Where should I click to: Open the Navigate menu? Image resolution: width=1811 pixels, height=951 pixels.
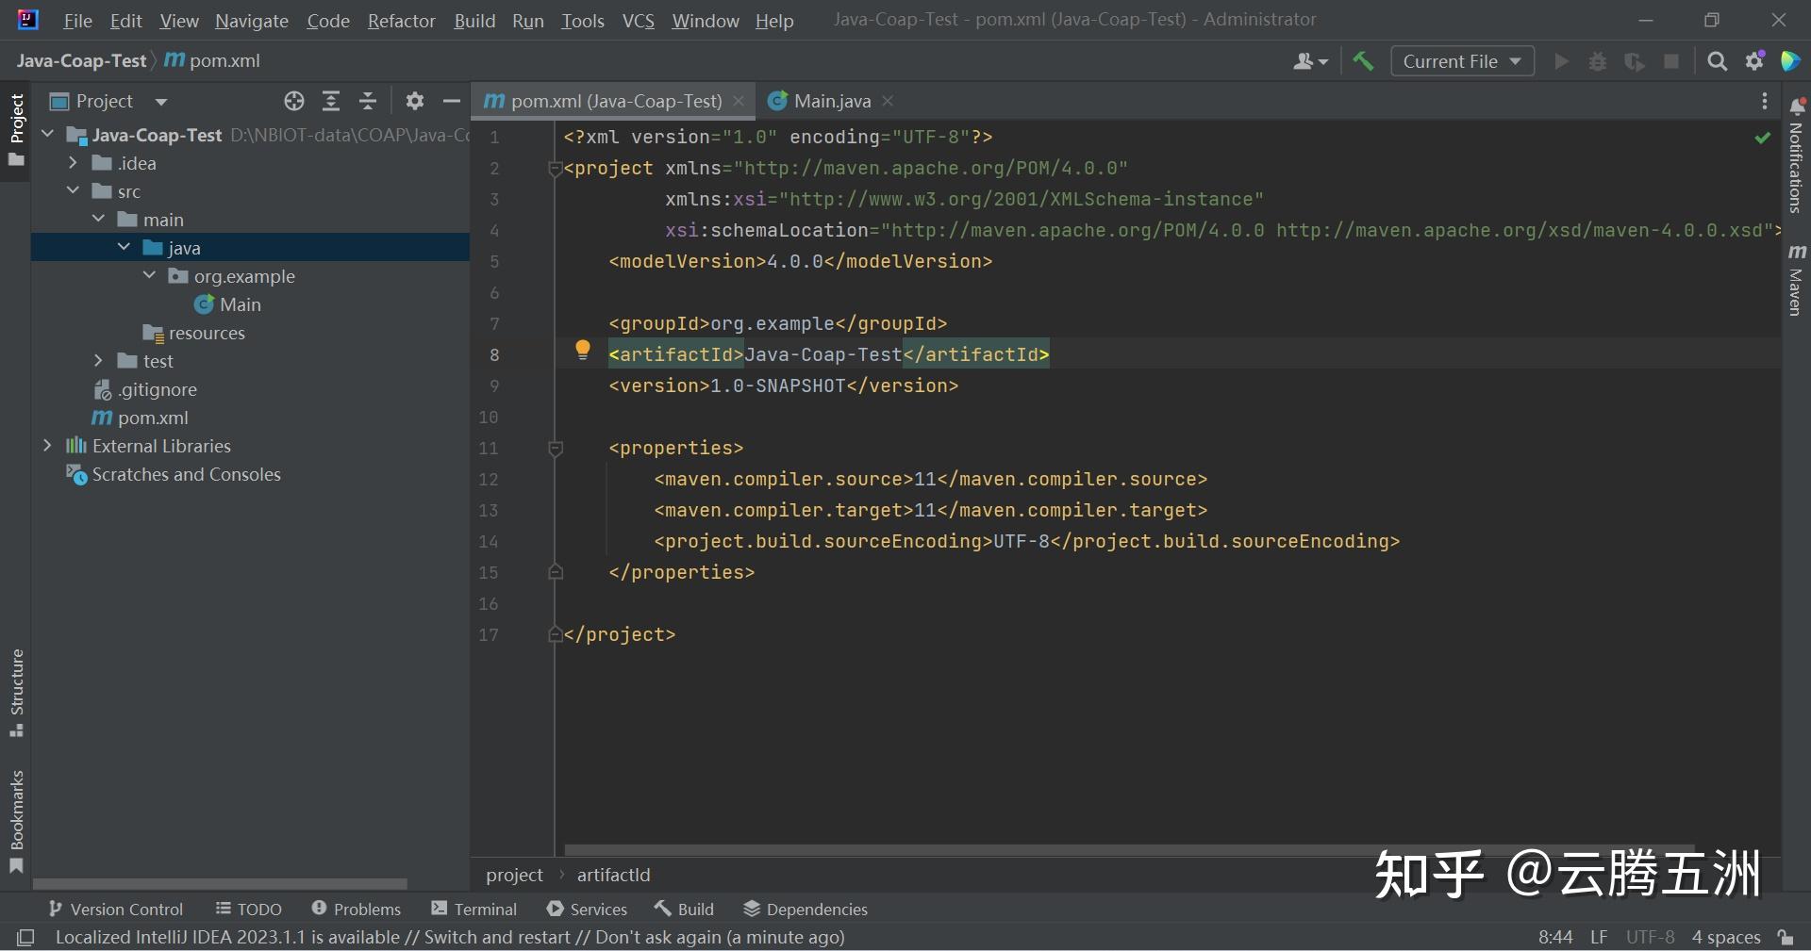pos(252,21)
